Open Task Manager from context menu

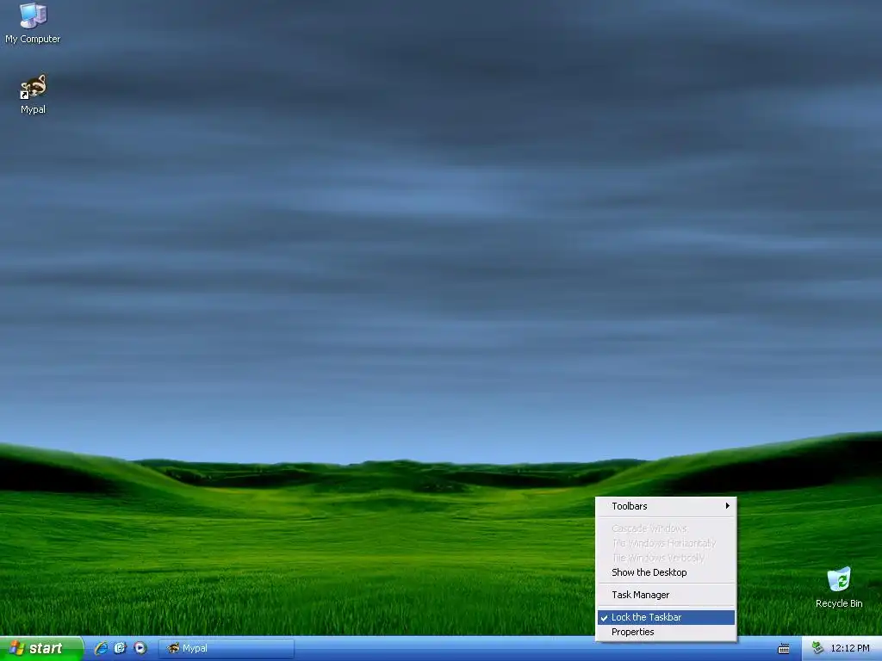666,595
